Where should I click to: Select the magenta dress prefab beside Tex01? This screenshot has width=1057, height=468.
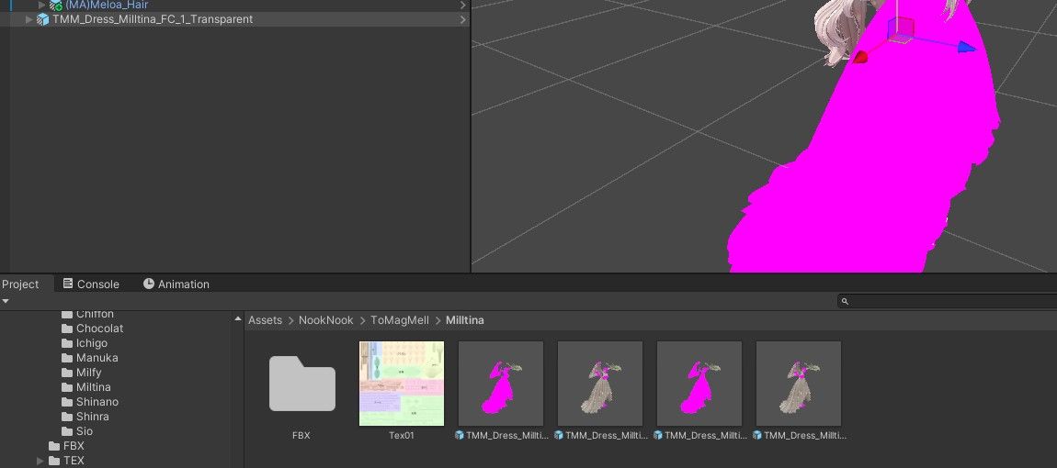click(501, 391)
